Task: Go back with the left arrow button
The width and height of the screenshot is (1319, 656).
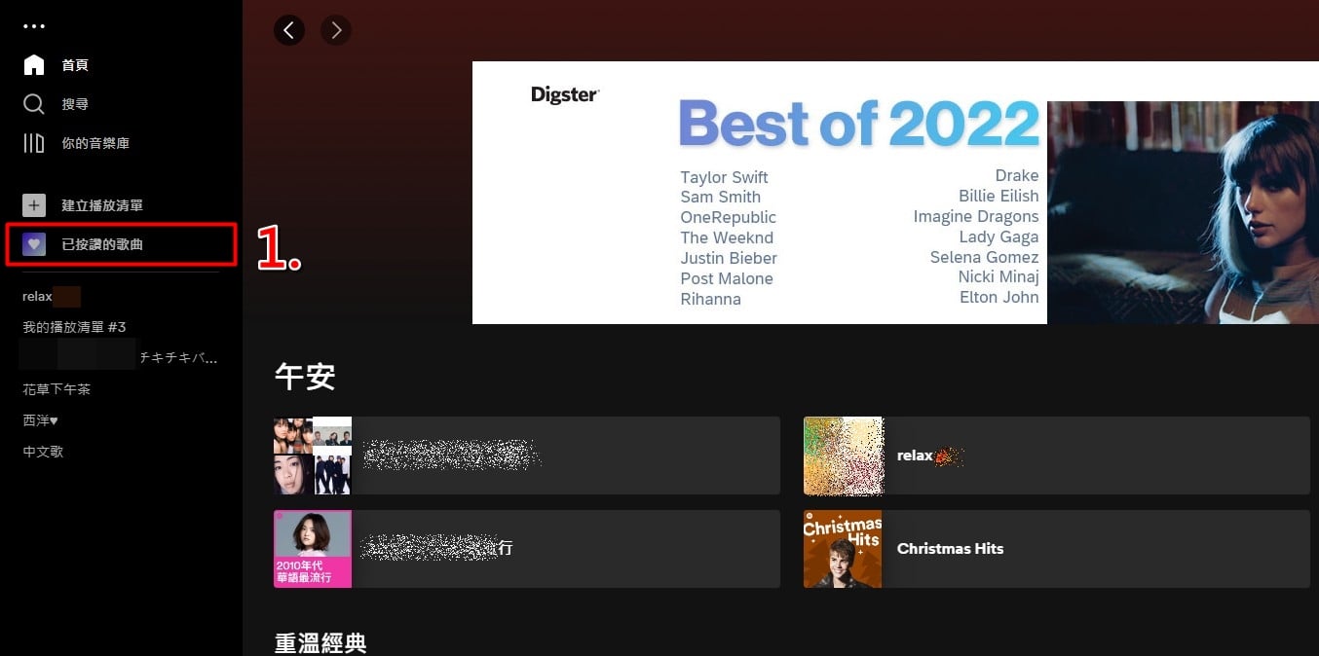Action: 289,30
